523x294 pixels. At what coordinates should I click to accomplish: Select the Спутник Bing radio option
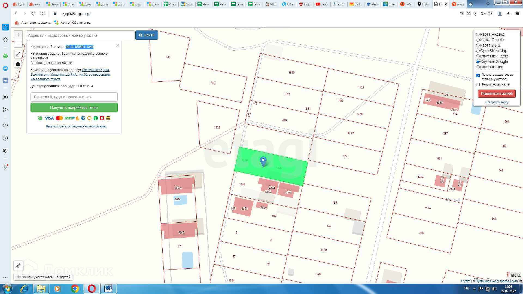coord(478,67)
